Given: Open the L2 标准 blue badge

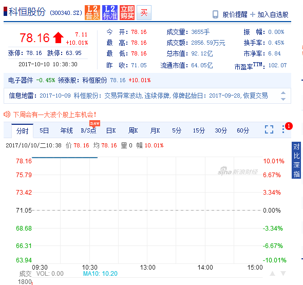Looking at the screenshot, I should point(110,12).
